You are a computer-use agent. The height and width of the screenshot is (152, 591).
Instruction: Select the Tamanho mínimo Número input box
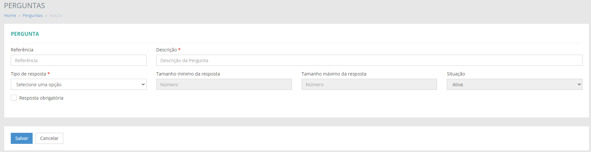(224, 85)
